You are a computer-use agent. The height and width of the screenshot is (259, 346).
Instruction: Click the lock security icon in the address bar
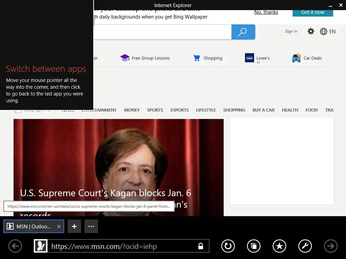tap(201, 246)
